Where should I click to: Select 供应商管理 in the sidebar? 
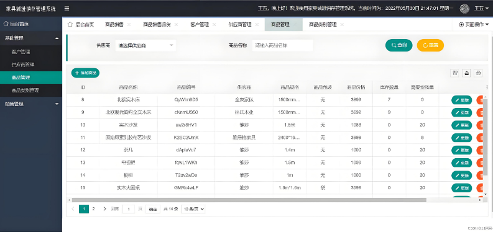31,65
